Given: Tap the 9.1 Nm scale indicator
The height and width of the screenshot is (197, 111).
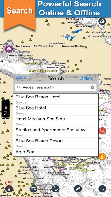Looking at the screenshot, I should [x=6, y=109].
